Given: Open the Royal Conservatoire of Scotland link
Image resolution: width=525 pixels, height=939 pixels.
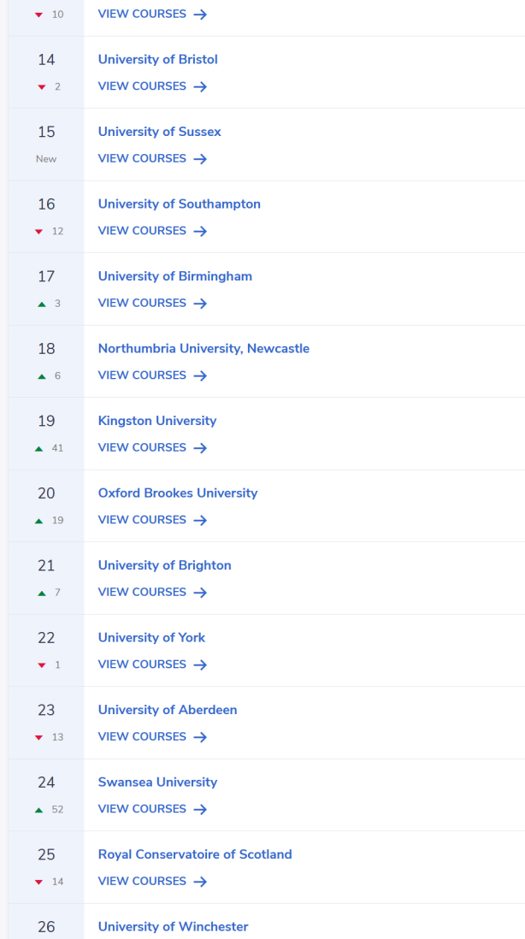Looking at the screenshot, I should pyautogui.click(x=195, y=854).
